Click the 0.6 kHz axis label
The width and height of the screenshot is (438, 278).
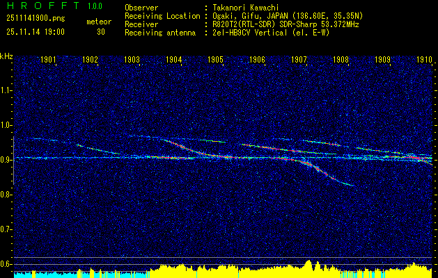pos(6,264)
